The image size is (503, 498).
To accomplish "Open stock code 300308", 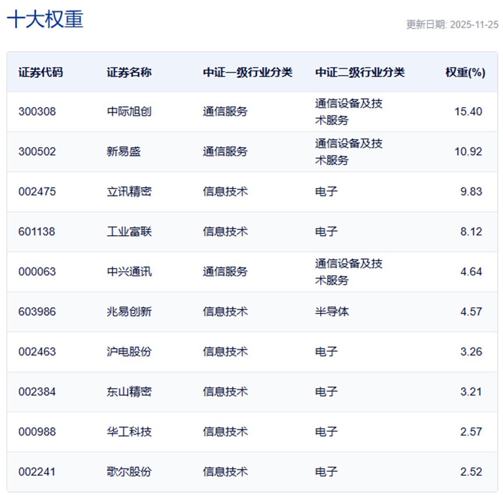I will 37,112.
